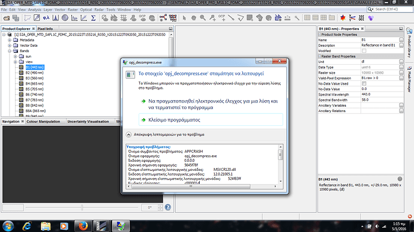The image size is (414, 232).
Task: Click the Description property edit button
Action: (x=401, y=46)
